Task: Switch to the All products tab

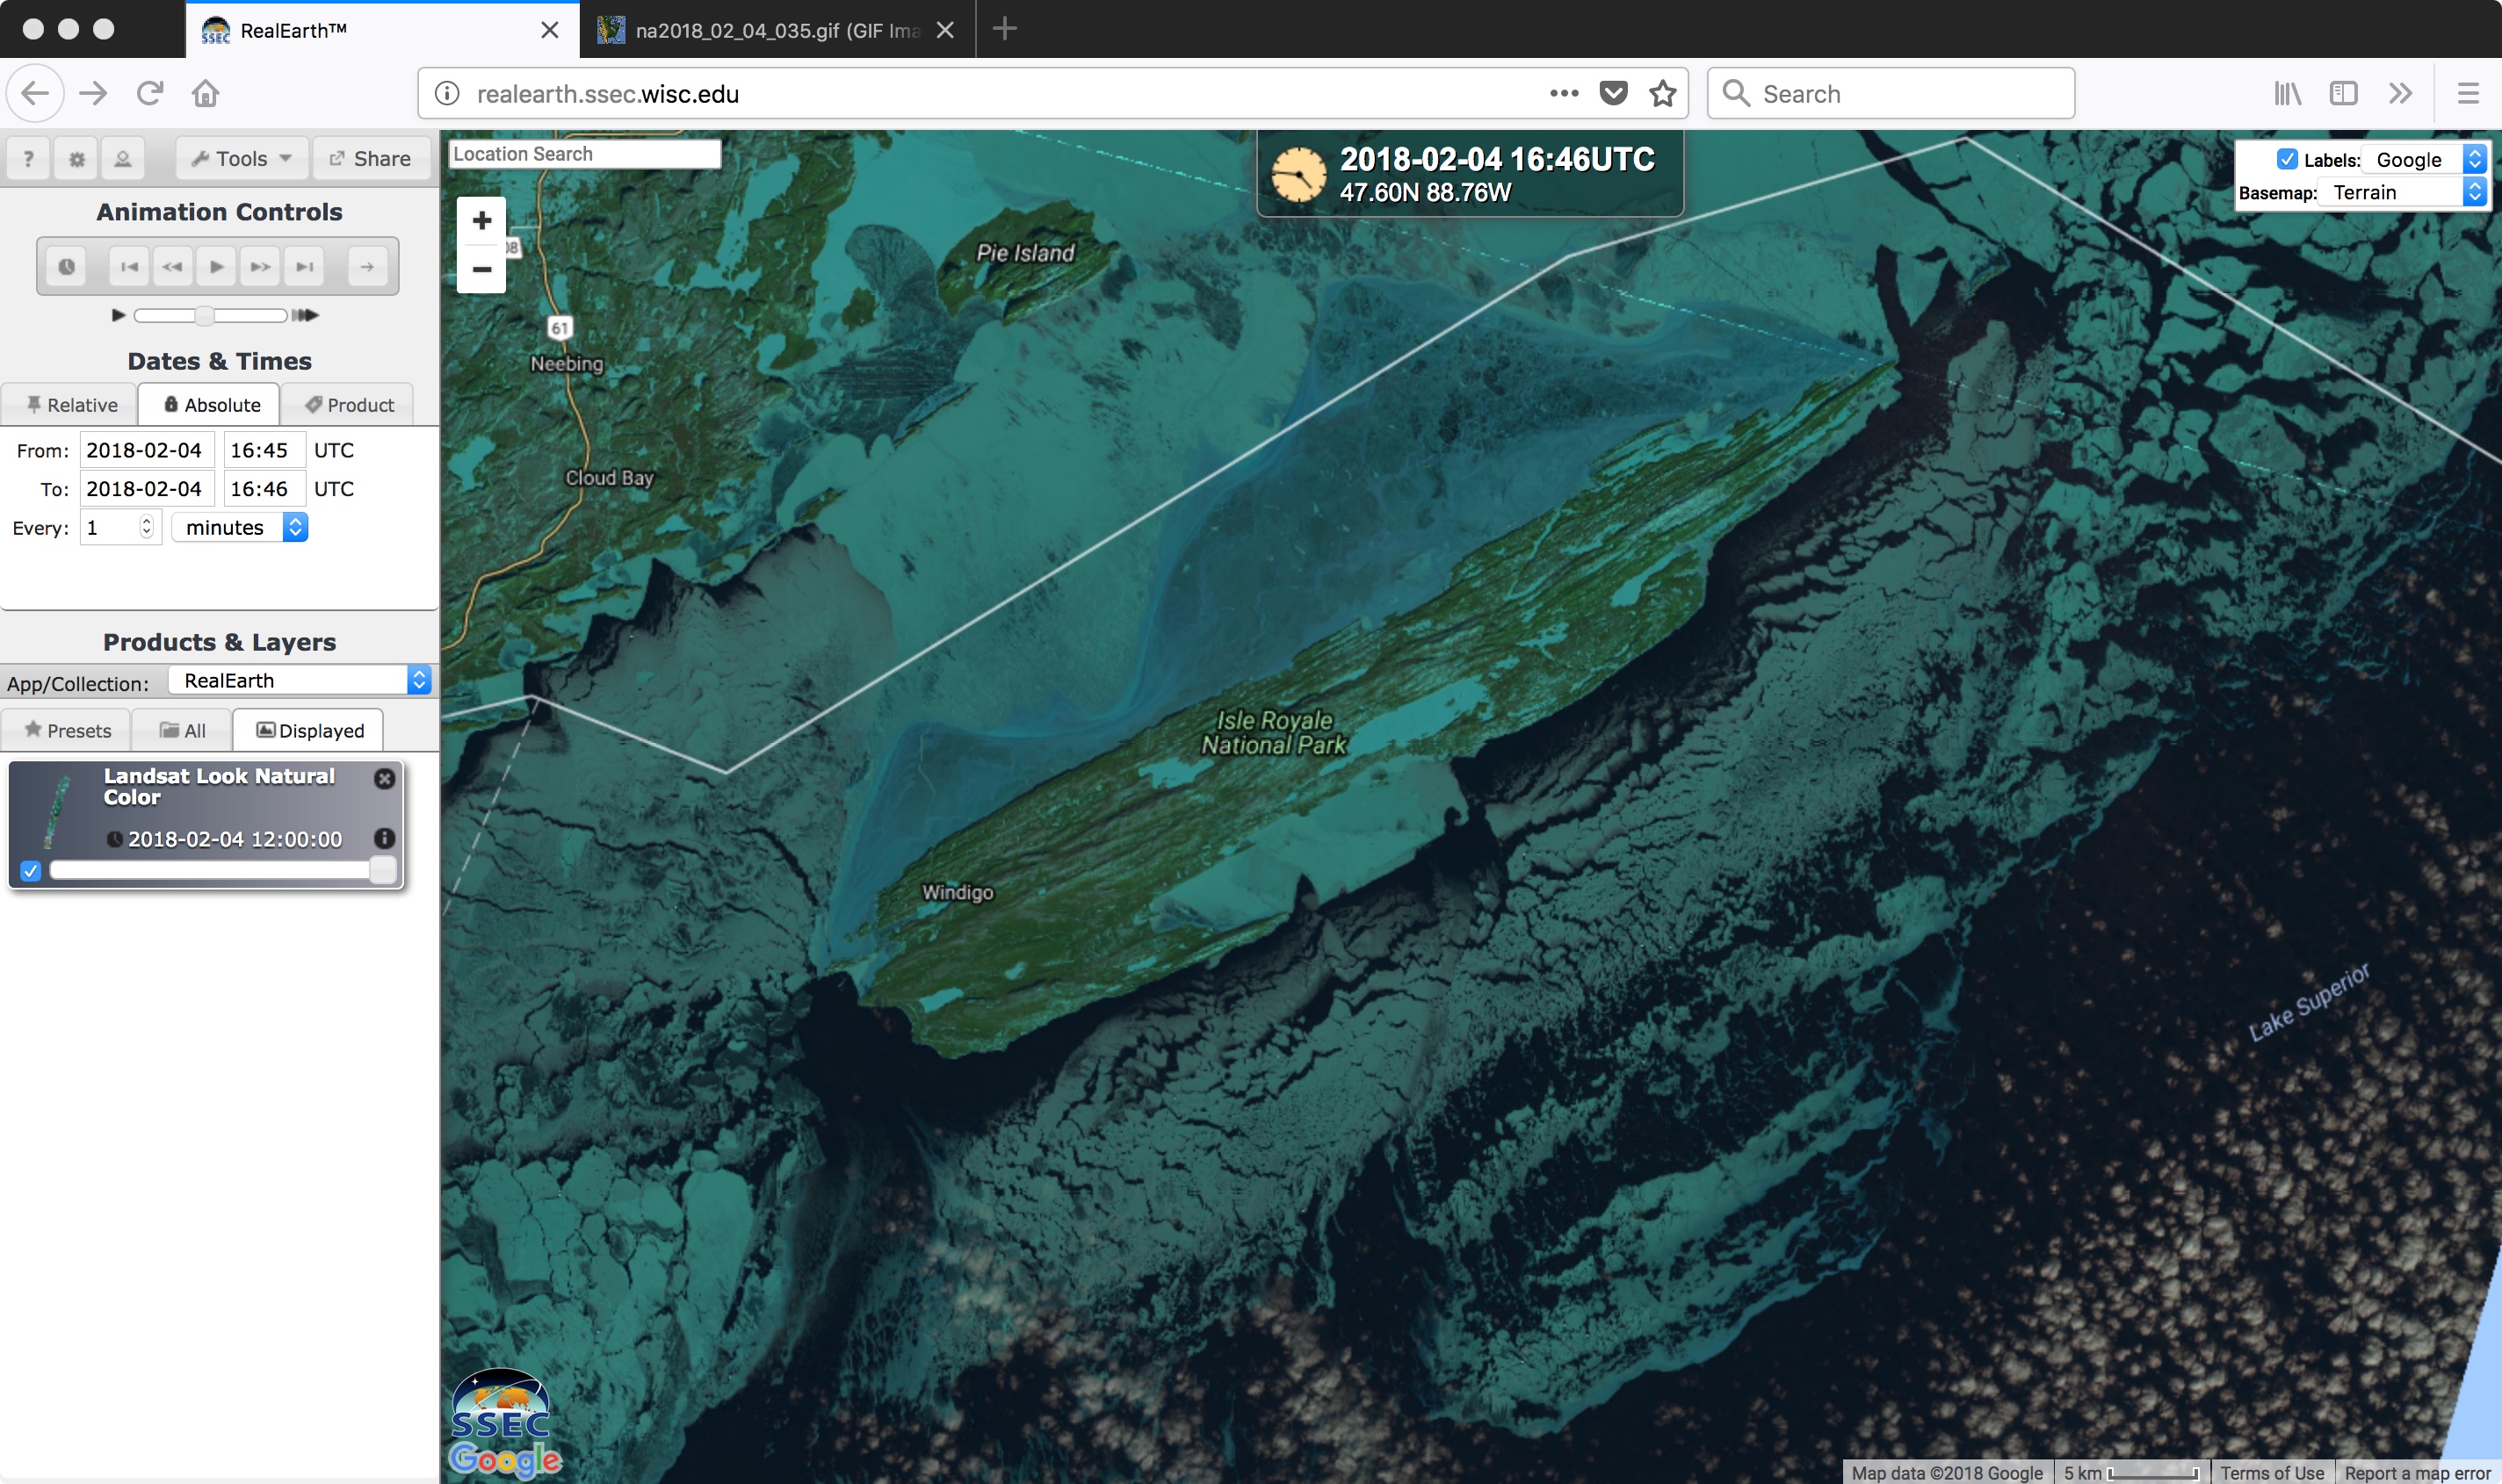Action: point(182,730)
